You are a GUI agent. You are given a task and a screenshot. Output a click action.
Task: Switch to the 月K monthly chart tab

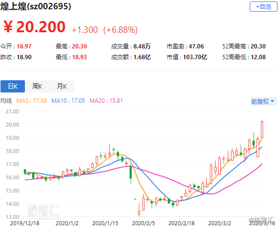[x=61, y=86]
